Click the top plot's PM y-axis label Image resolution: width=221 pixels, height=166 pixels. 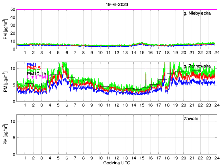pos(6,29)
